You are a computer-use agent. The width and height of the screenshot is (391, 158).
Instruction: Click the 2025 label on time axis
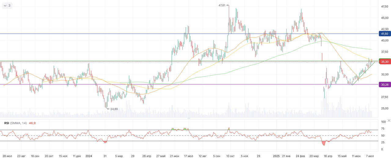coord(276,156)
